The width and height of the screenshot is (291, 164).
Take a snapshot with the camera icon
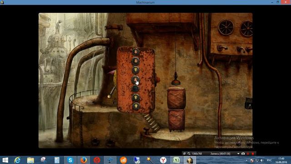tap(243, 154)
